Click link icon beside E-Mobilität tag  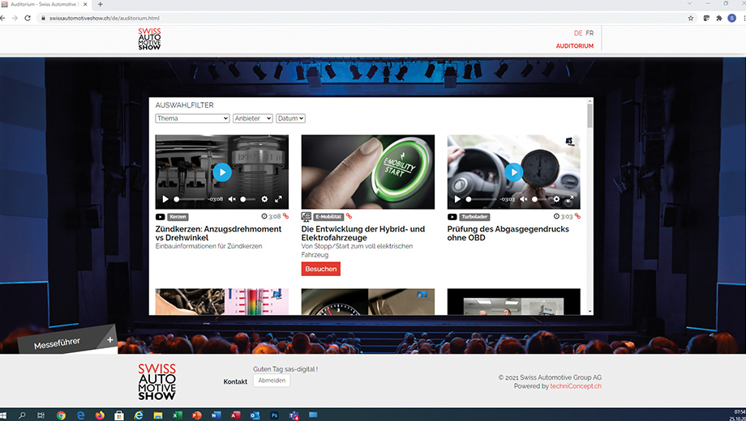click(349, 216)
